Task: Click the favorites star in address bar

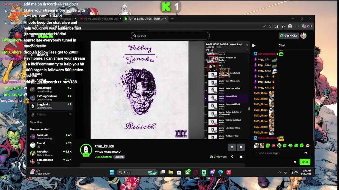Action: [270, 26]
